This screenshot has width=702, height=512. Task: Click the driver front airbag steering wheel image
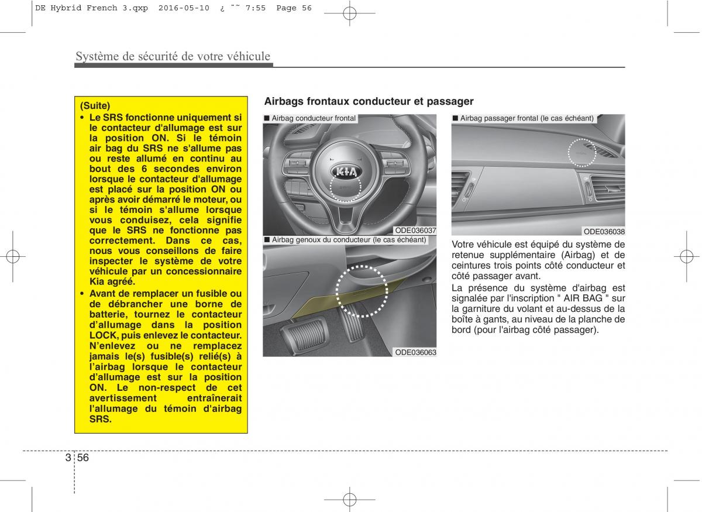point(349,174)
